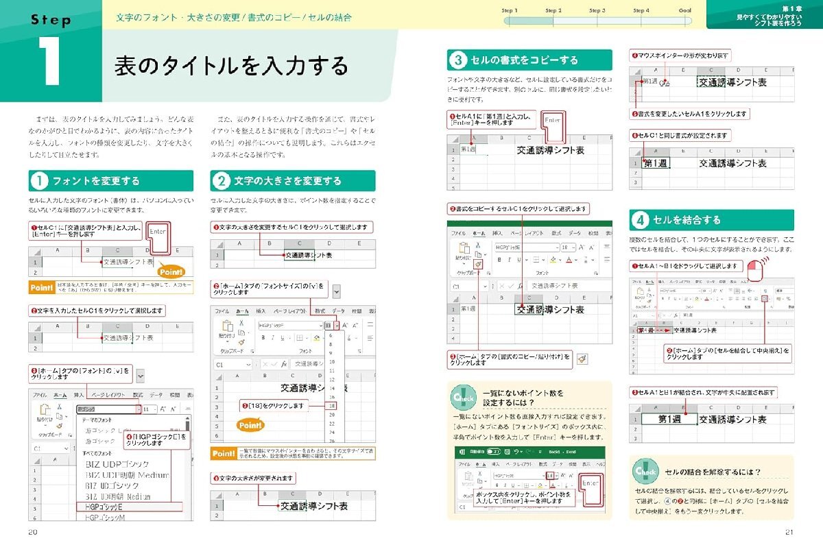This screenshot has width=823, height=545.
Task: Click the formula bar showing 交通誘導シフト表 in section 3
Action: 569,286
